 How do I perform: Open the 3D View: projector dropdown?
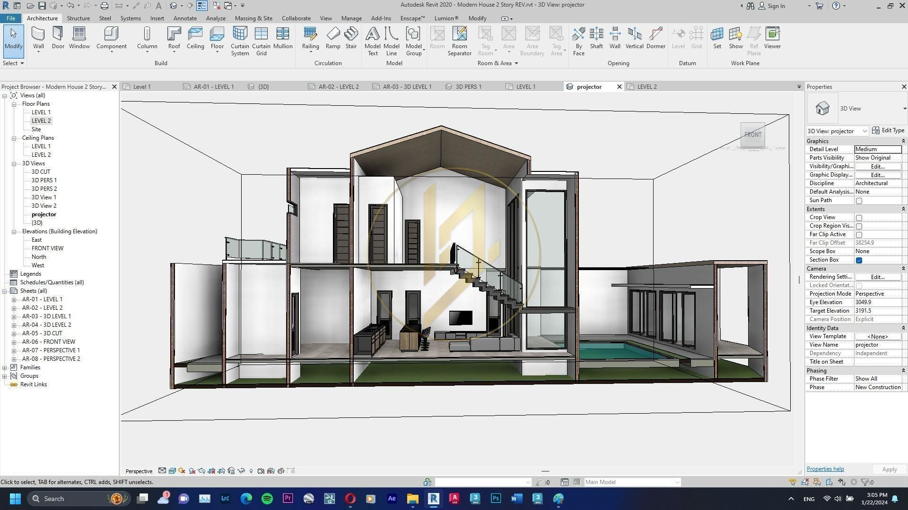click(x=864, y=131)
